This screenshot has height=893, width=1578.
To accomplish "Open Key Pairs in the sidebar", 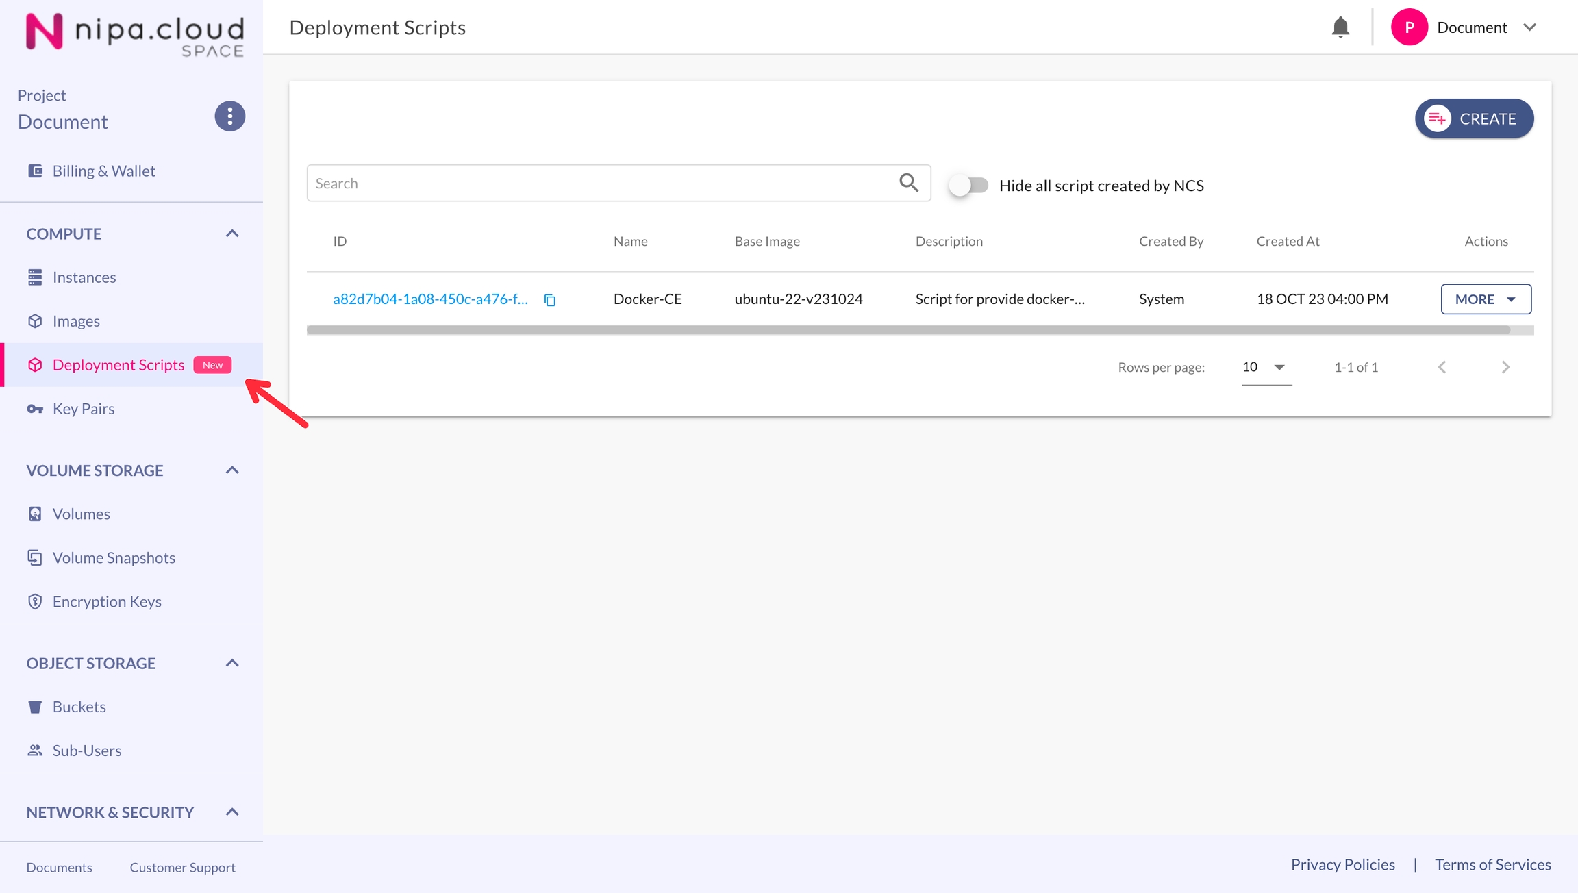I will 83,409.
